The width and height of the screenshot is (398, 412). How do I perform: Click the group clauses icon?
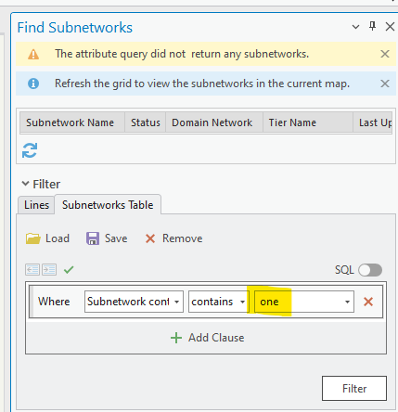click(x=49, y=270)
